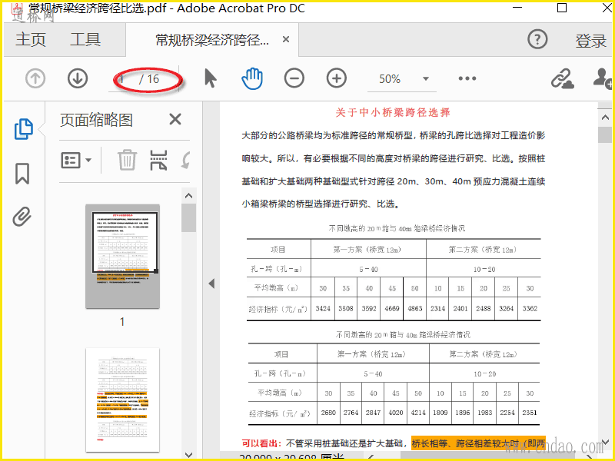This screenshot has width=615, height=461.
Task: Open the 50% zoom level dropdown
Action: [x=425, y=79]
